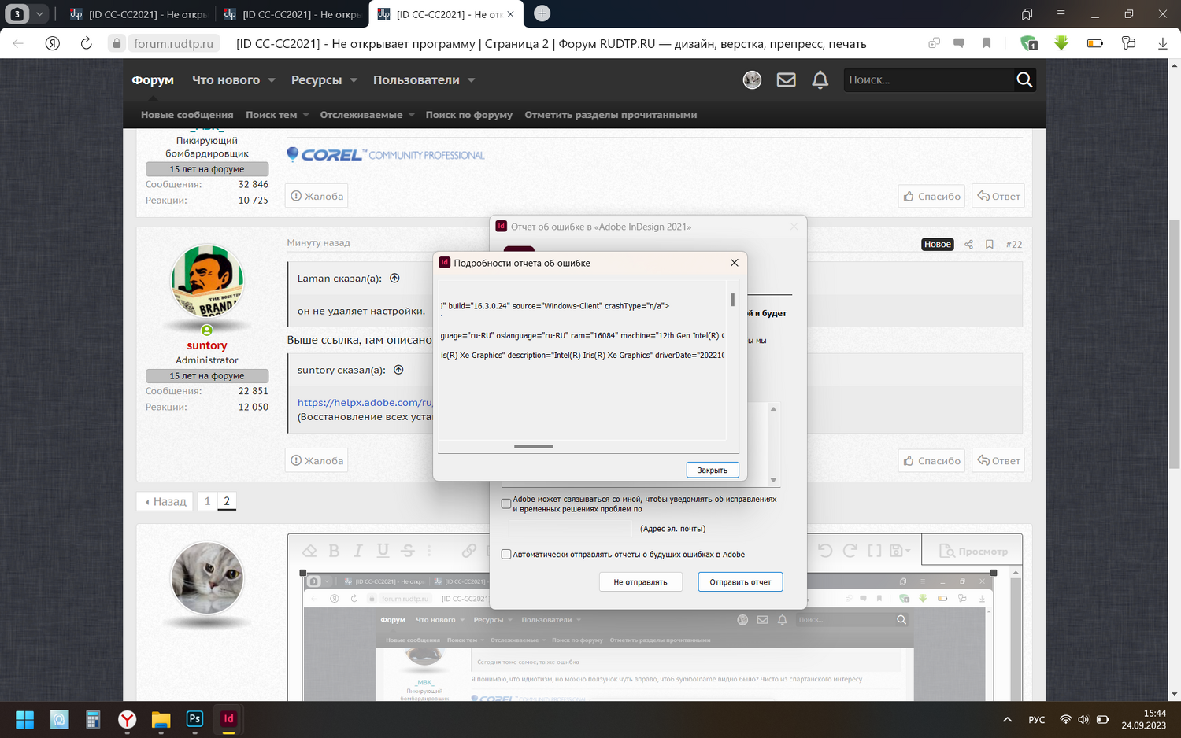Open the user account avatar in forum header

point(752,79)
